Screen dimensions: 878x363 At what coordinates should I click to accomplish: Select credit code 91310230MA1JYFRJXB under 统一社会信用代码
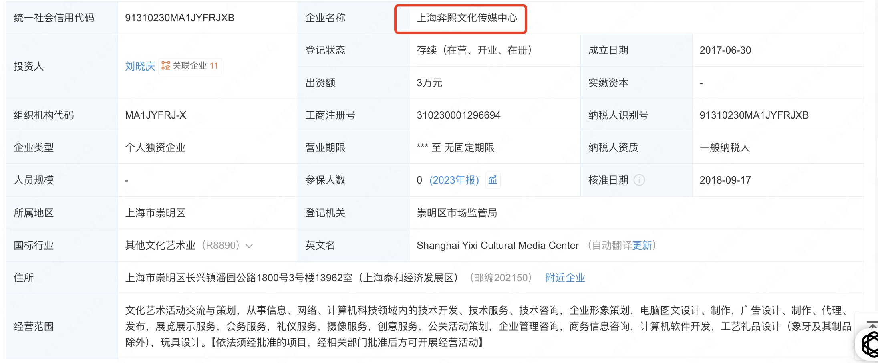(179, 18)
